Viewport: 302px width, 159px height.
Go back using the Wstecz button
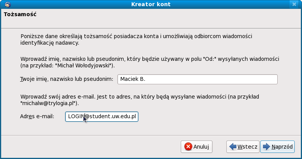243,146
